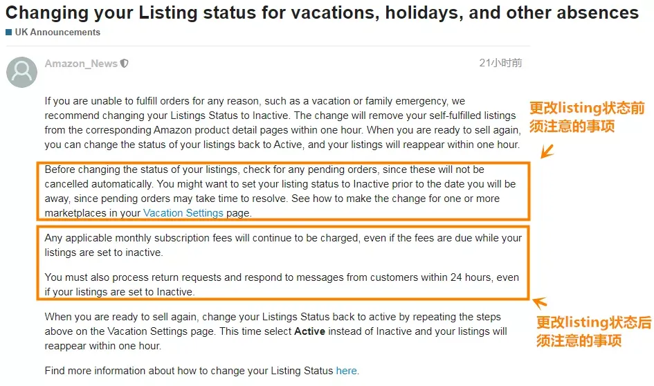Click the 'ready to sell again' paragraph
The width and height of the screenshot is (654, 386).
[x=275, y=331]
